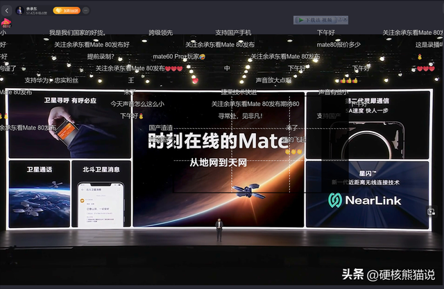Viewport: 444px width, 289px height.
Task: Click the comment mate60 Pro玩家
Action: point(179,57)
